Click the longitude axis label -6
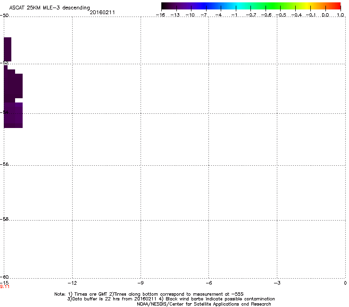Viewport: 349px width, 307px height. (208, 283)
